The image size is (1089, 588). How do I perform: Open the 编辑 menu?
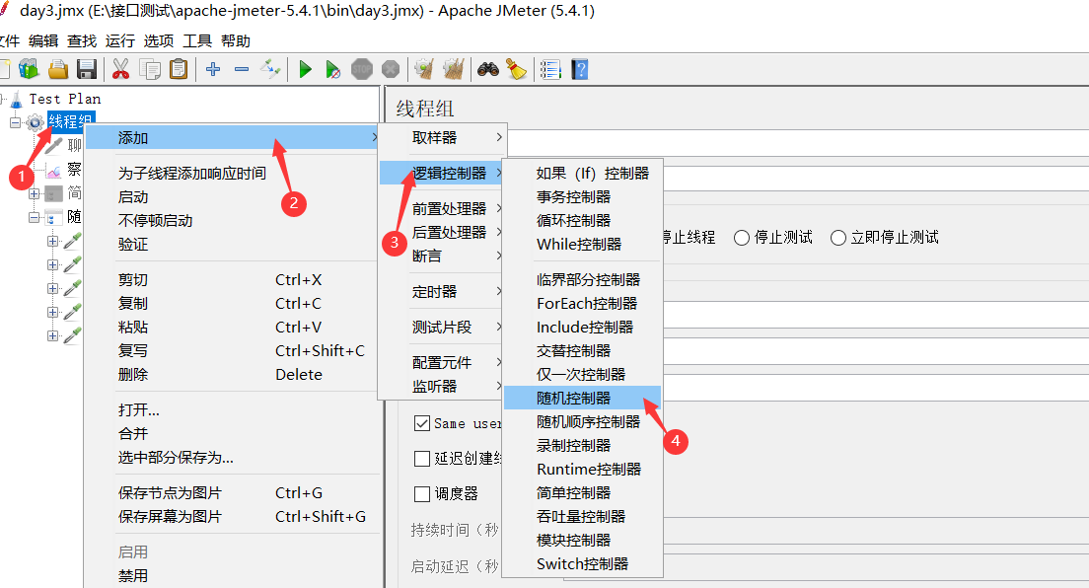pos(43,41)
